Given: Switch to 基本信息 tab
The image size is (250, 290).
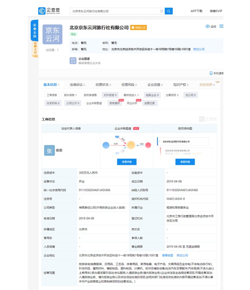Looking at the screenshot, I should 51,85.
